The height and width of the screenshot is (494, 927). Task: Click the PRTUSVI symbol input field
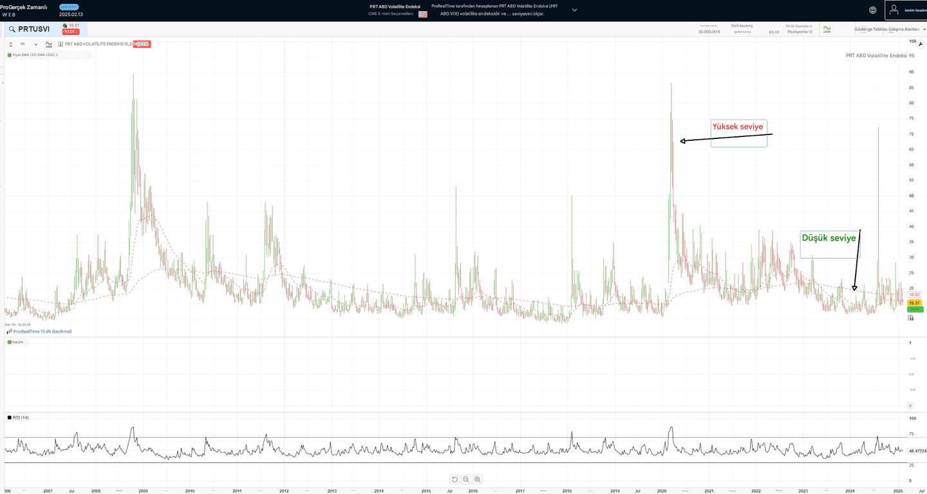pos(32,29)
